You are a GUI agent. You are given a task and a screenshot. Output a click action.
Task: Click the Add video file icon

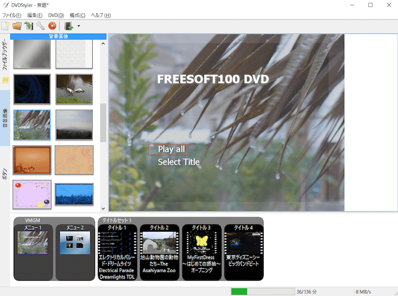coord(69,25)
